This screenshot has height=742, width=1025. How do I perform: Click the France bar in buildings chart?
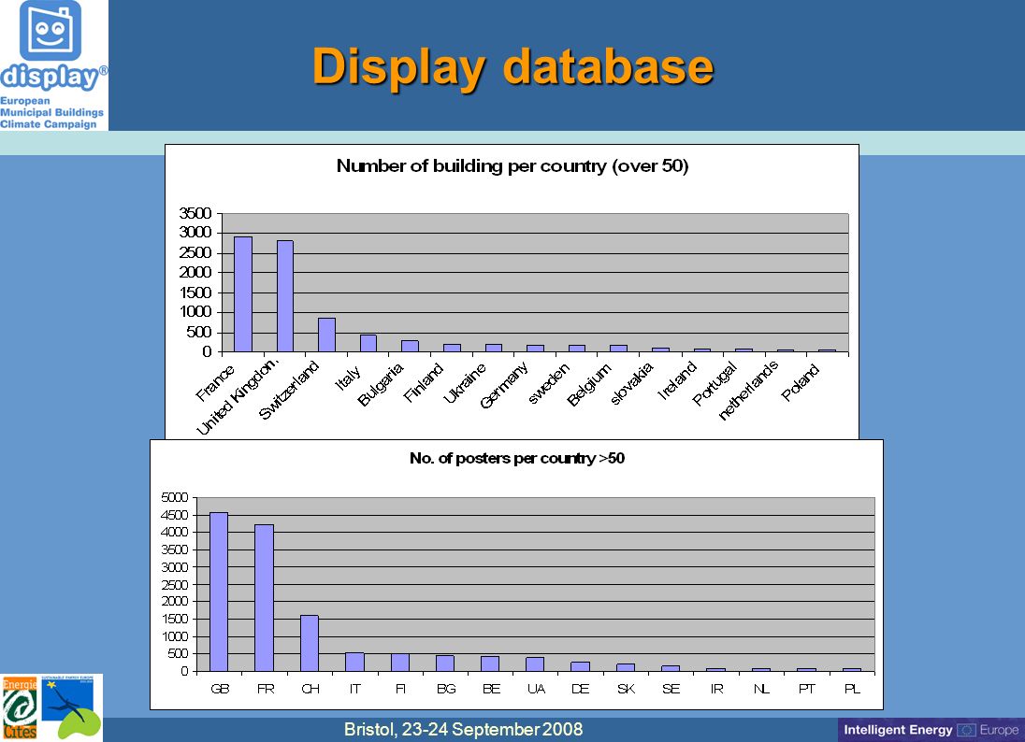(242, 294)
